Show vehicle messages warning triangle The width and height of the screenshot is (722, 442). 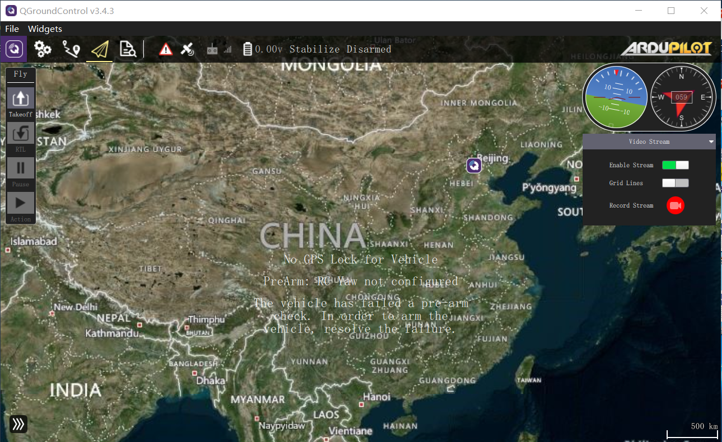[166, 49]
